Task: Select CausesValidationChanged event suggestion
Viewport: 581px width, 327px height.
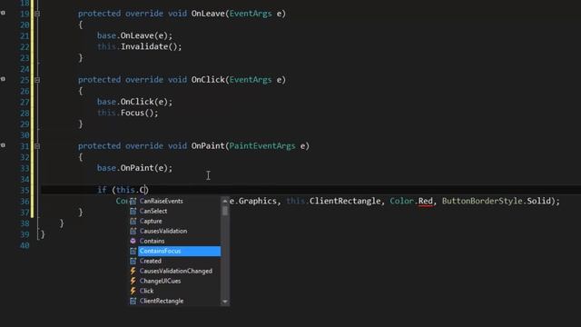Action: pos(176,271)
